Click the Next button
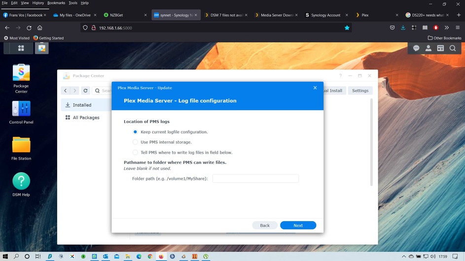The width and height of the screenshot is (465, 261). point(298,226)
